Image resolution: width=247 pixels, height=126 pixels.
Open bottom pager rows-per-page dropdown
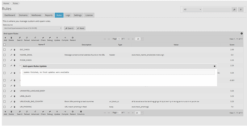(x=139, y=113)
